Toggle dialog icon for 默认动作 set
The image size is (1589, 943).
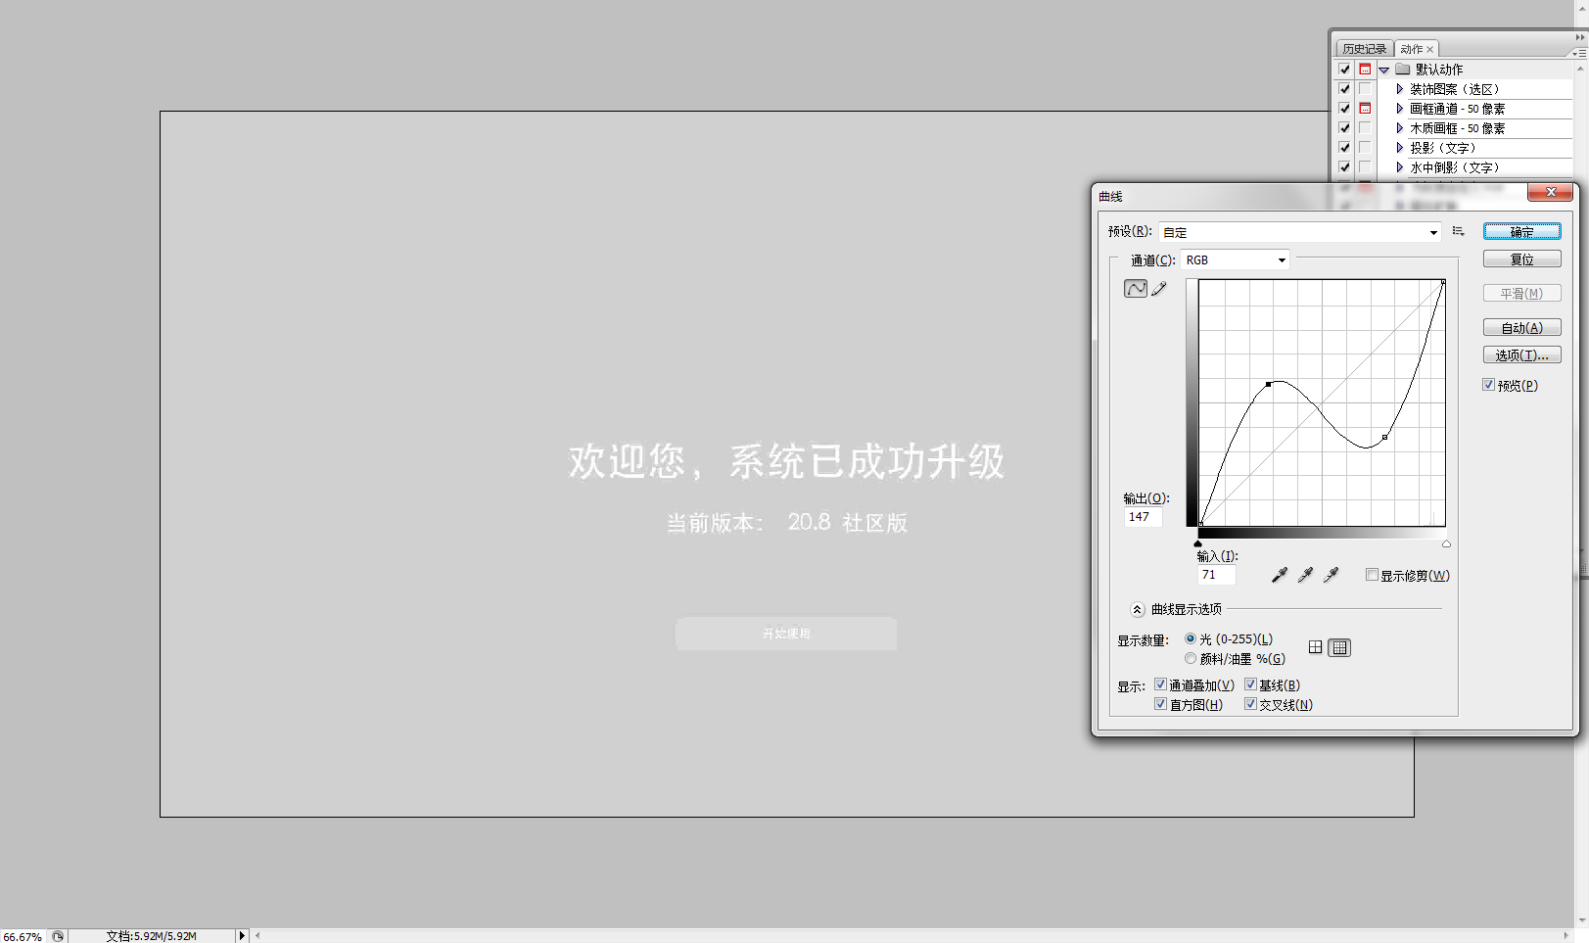[1365, 70]
